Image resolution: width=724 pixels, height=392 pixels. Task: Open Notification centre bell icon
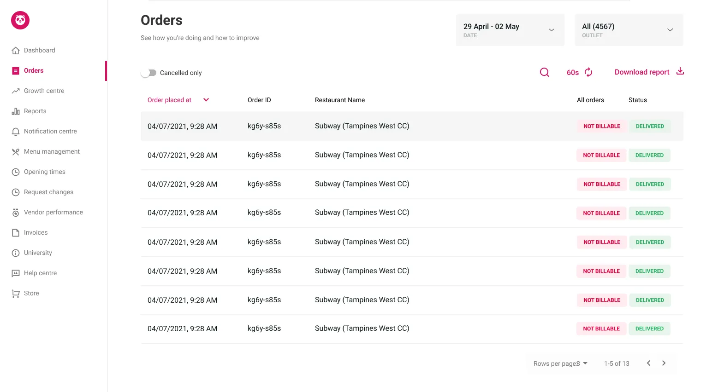click(x=16, y=132)
